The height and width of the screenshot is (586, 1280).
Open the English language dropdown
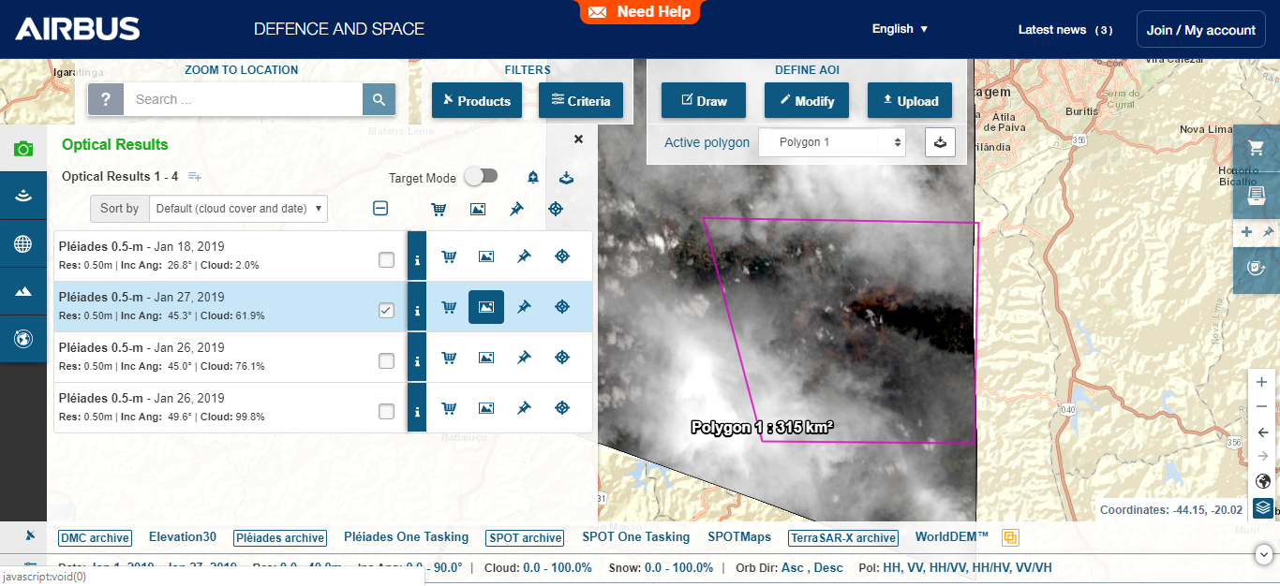[900, 29]
